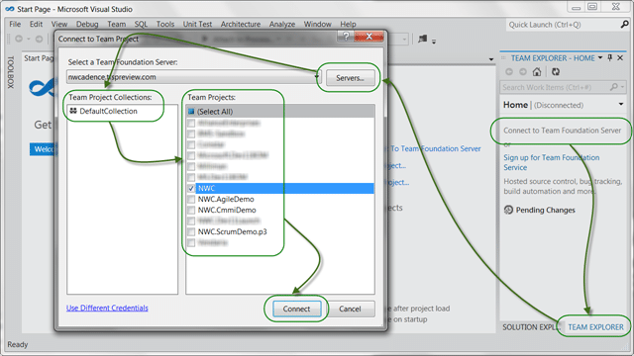Click the Servers... button

pyautogui.click(x=350, y=78)
